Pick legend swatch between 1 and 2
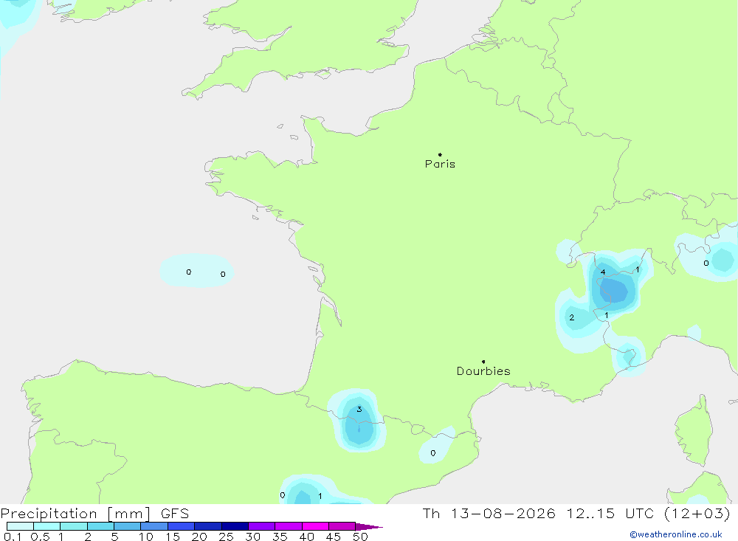 coord(74,526)
